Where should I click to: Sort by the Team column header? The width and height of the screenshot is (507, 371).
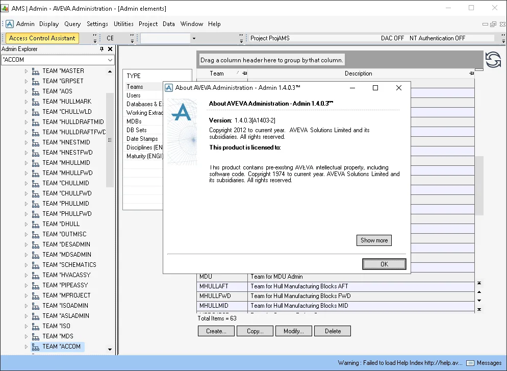click(x=217, y=73)
